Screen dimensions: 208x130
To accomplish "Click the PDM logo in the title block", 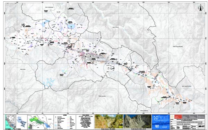I will pos(161,118).
